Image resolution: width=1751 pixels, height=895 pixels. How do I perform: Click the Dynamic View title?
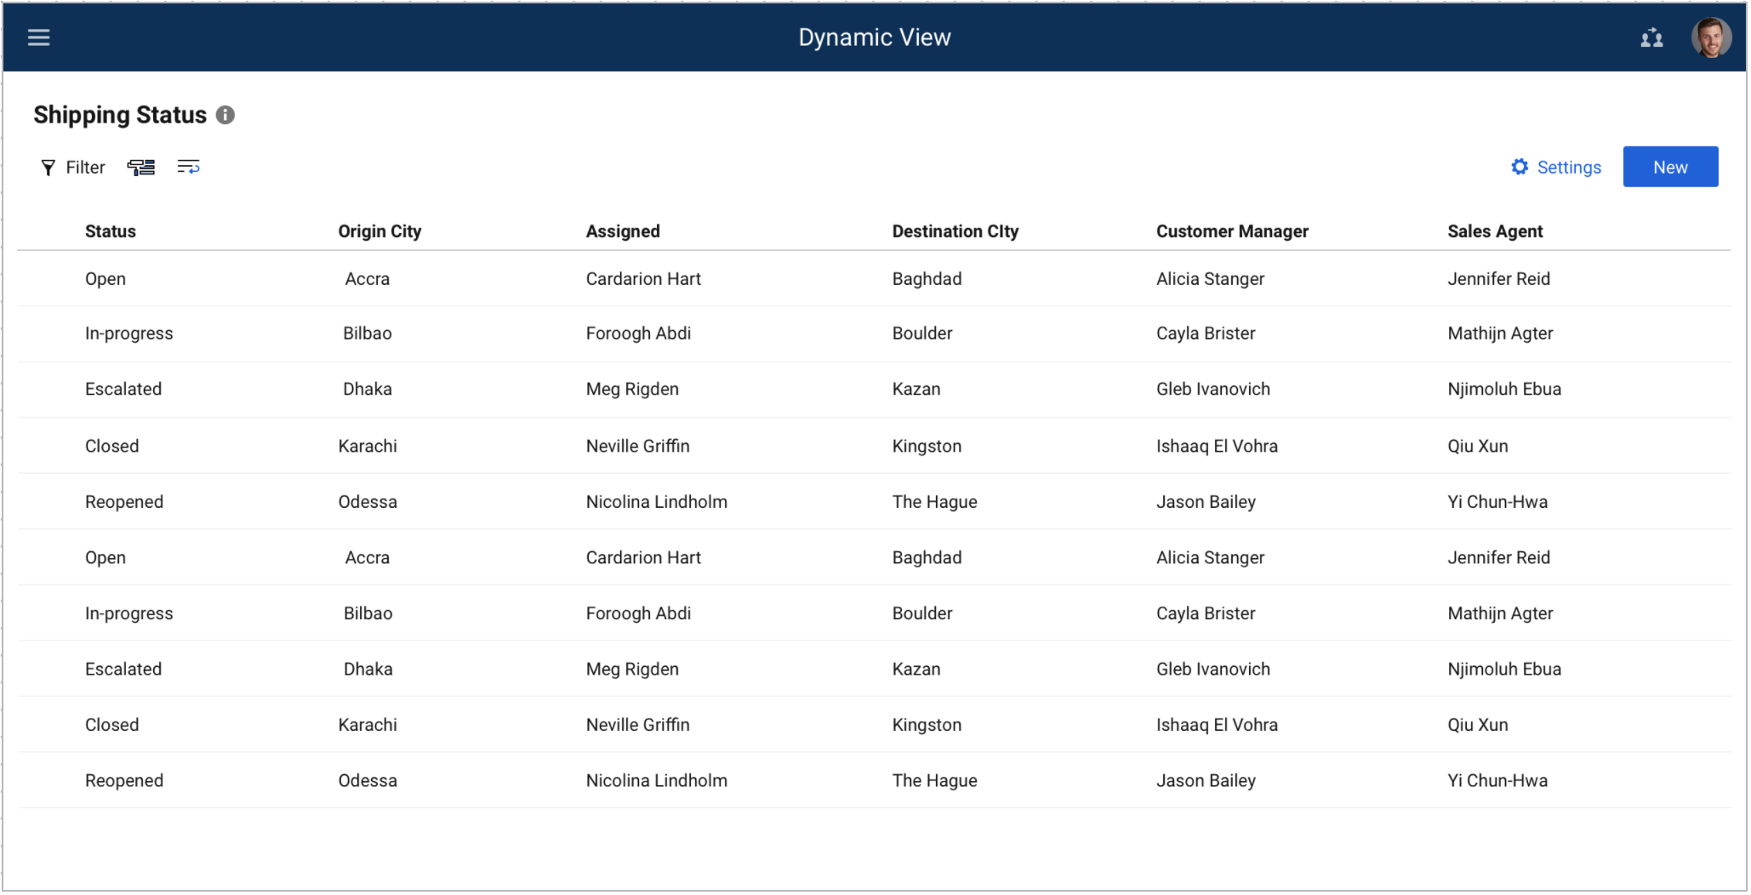point(874,37)
